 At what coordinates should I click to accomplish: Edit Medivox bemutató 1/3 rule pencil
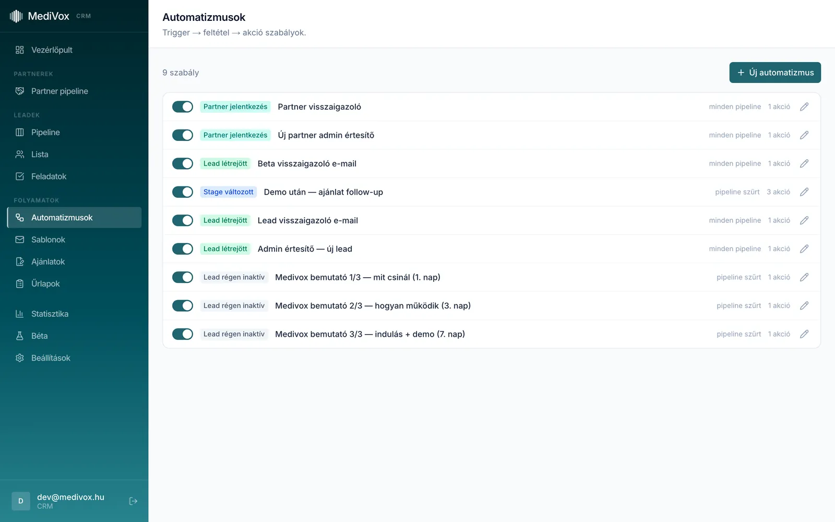click(804, 277)
